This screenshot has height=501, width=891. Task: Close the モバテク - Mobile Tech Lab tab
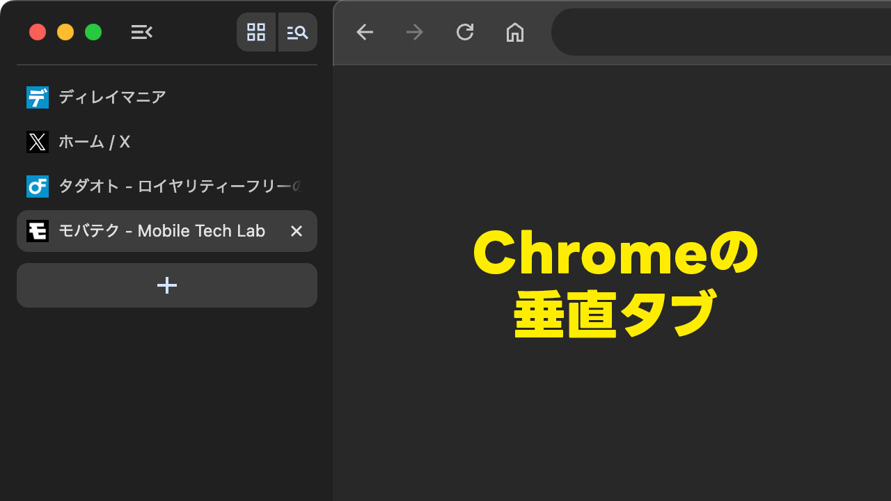(x=297, y=231)
